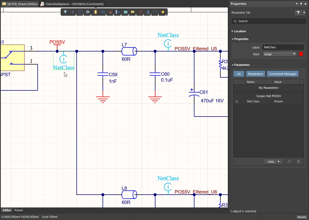The height and width of the screenshot is (220, 309).
Task: Select the place text string tool
Action: click(148, 12)
